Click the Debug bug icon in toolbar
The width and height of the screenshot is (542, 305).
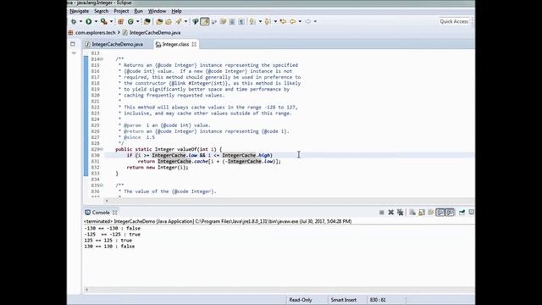[74, 21]
